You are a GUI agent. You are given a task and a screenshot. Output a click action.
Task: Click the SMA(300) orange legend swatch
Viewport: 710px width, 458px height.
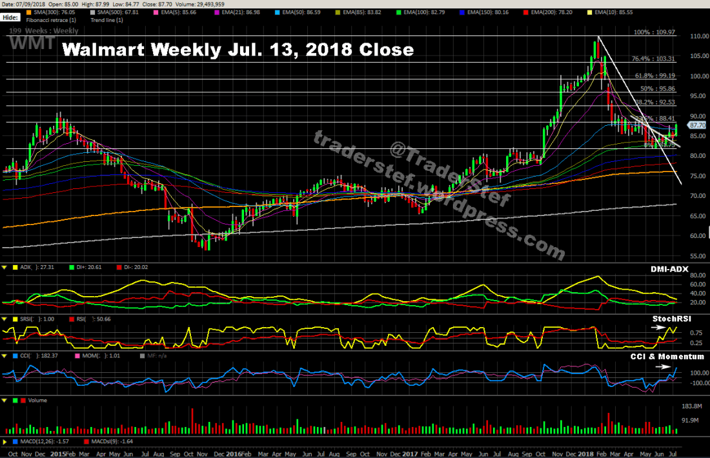(27, 12)
